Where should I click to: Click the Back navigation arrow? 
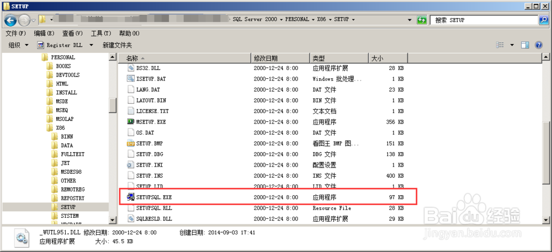pos(10,20)
